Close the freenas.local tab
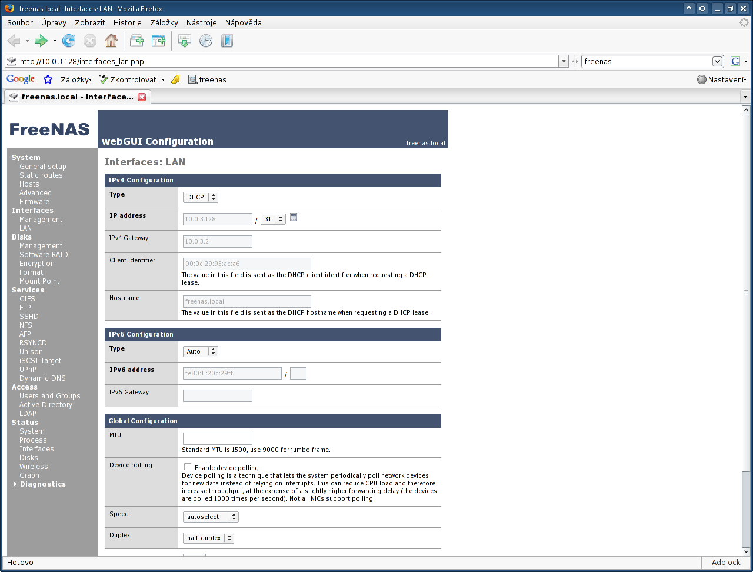The image size is (753, 572). coord(142,97)
